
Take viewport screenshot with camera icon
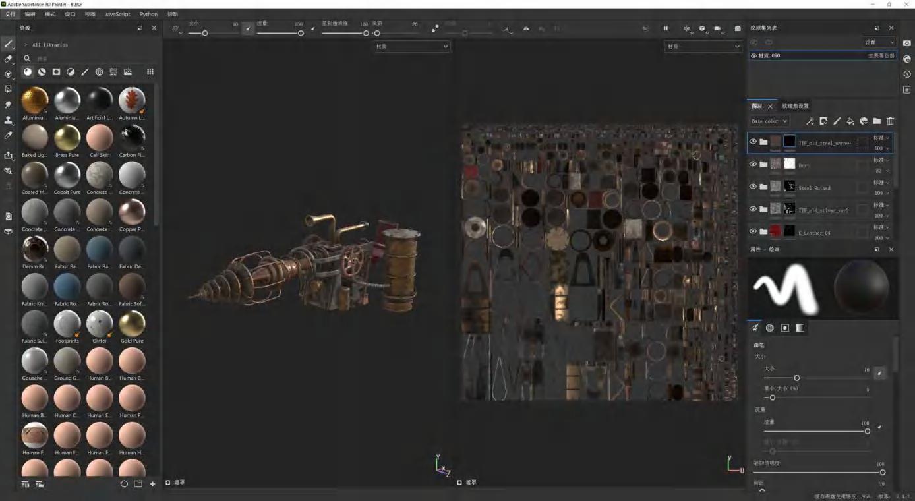(x=738, y=28)
